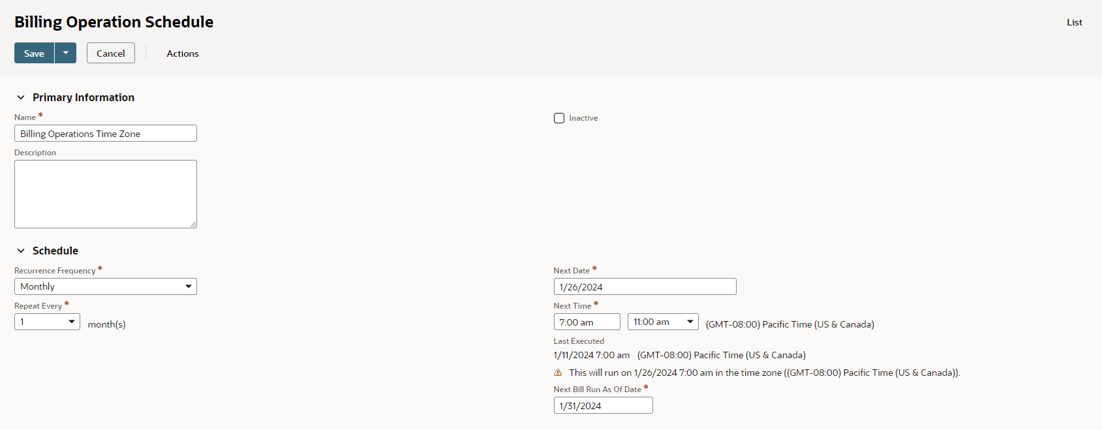Click the Billing Operation Schedule page title

pos(114,22)
